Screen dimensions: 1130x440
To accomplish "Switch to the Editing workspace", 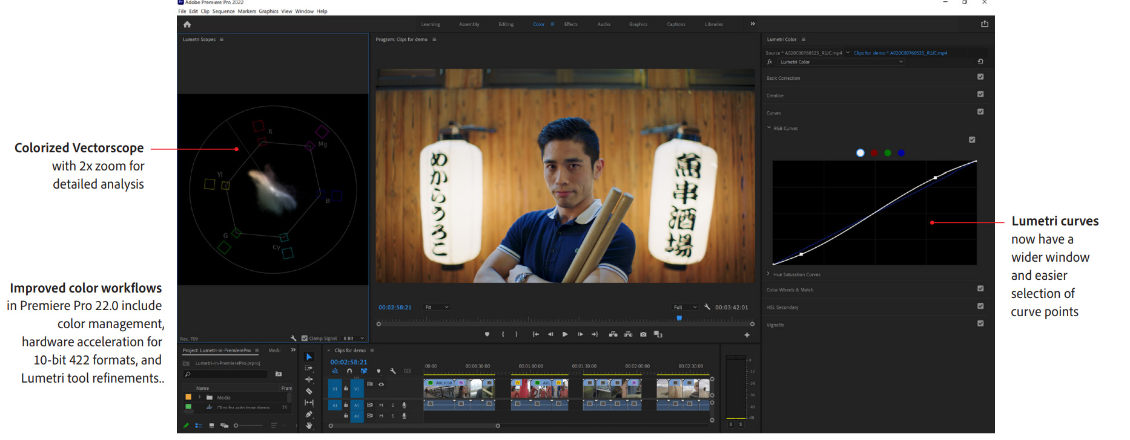I will coord(506,24).
